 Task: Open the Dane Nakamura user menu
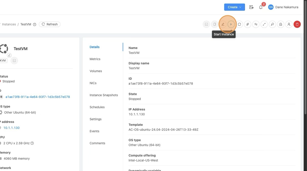point(283,7)
